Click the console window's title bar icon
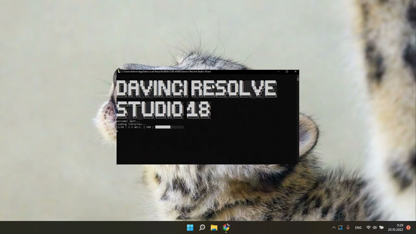This screenshot has width=416, height=234. 119,71
